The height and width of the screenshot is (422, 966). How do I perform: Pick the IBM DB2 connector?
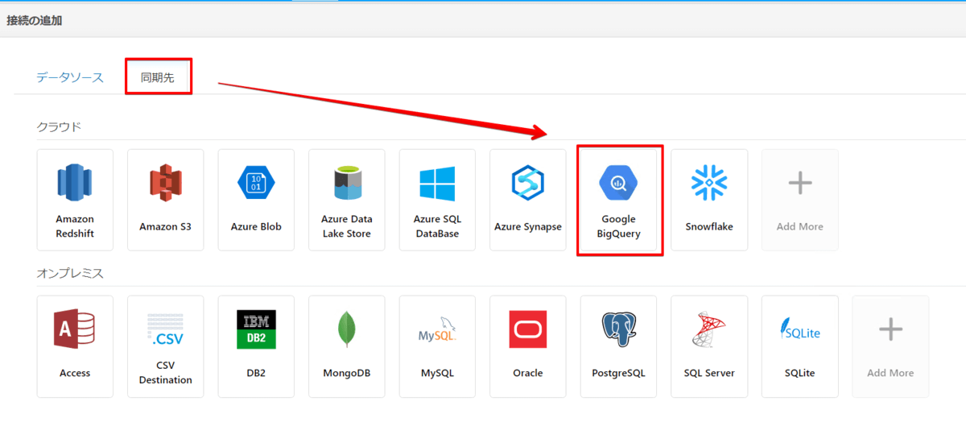coord(256,346)
